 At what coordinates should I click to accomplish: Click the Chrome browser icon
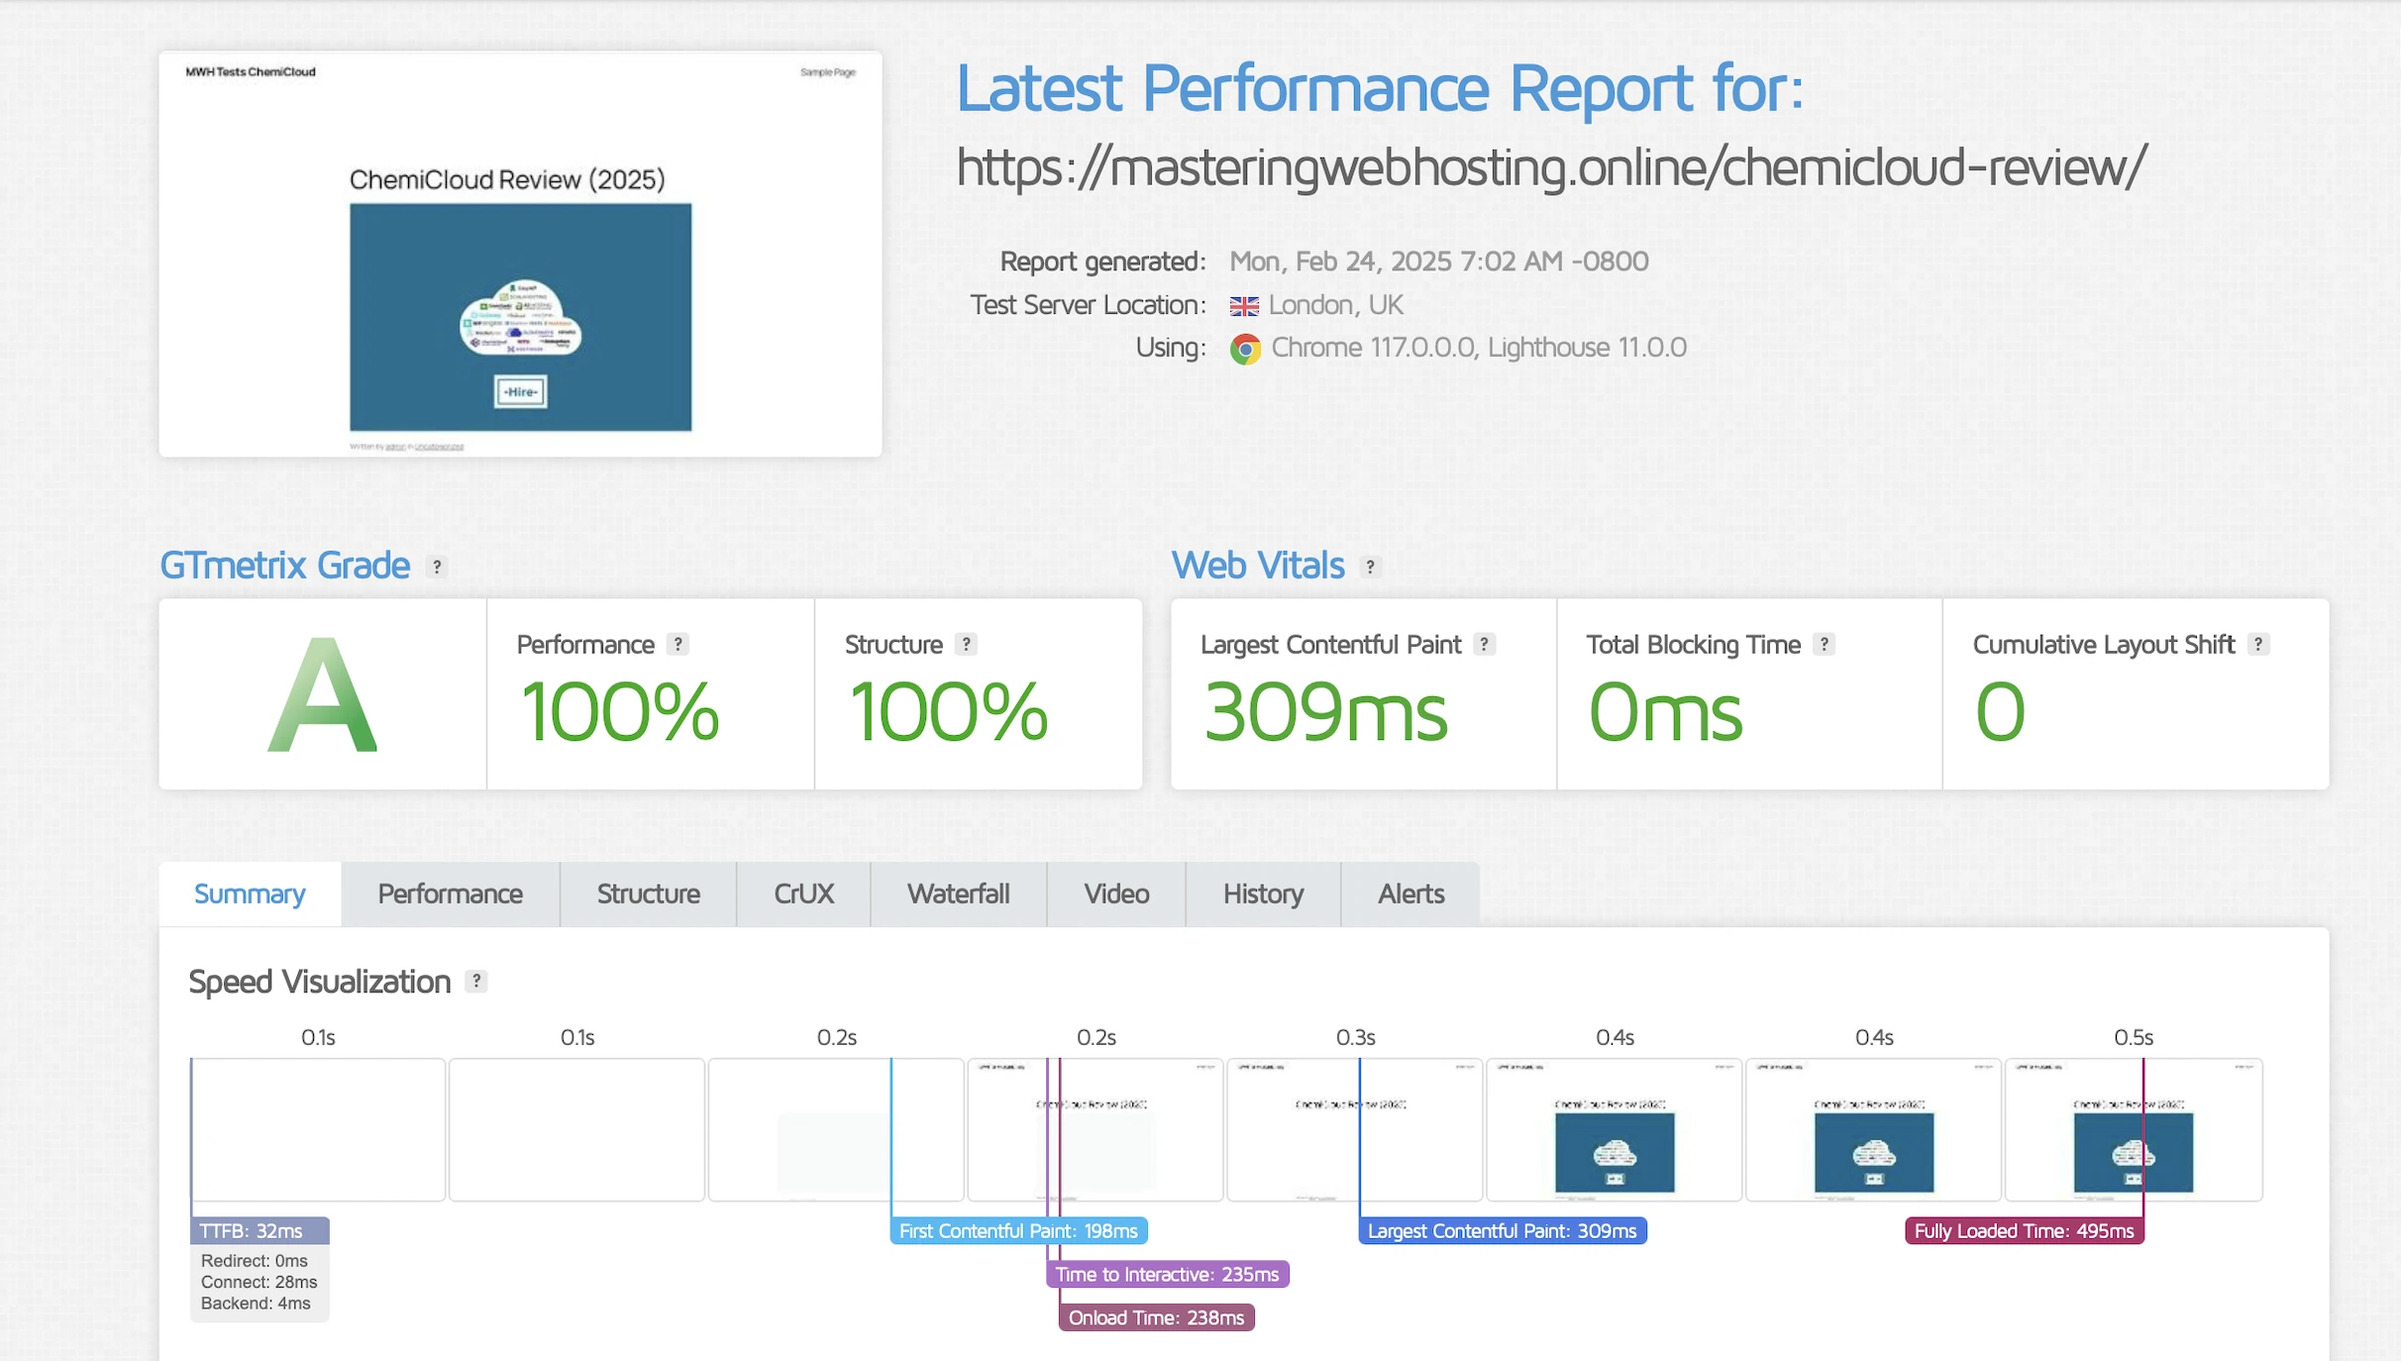1245,349
